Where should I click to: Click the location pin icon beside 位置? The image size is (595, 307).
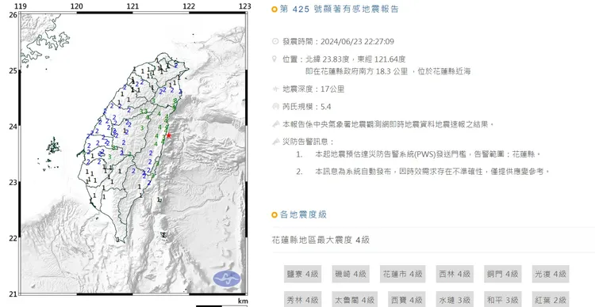point(274,59)
